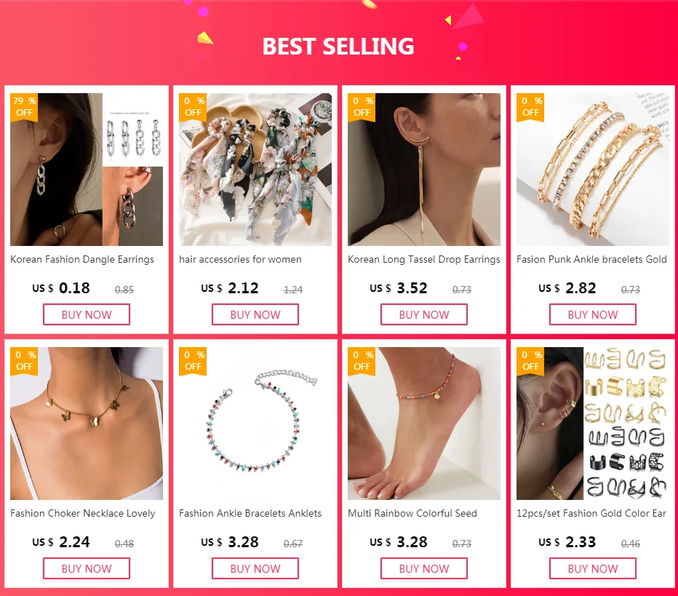Open the floral hair scarf scrunchies image
The width and height of the screenshot is (678, 596).
tap(255, 170)
